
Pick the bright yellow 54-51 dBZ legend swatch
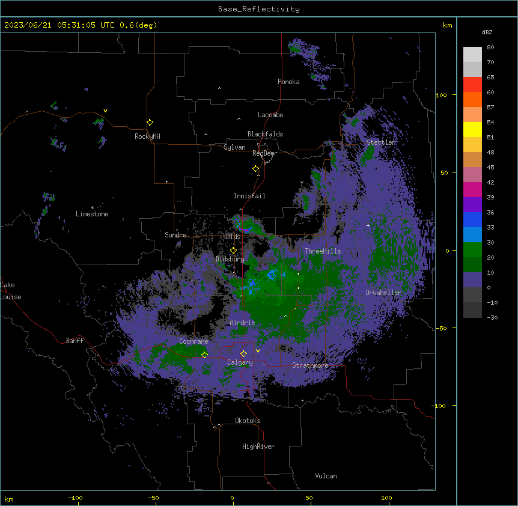point(472,129)
